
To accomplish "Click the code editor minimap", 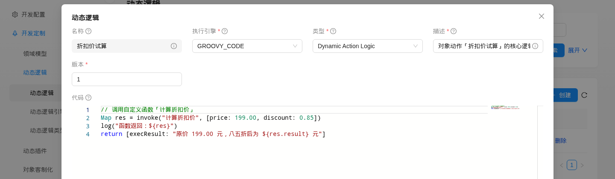I will click(505, 108).
